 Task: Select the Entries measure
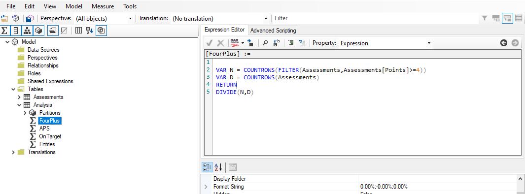47,144
